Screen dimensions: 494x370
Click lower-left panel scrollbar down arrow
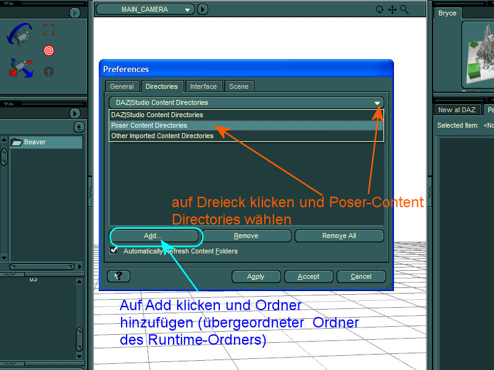click(79, 356)
